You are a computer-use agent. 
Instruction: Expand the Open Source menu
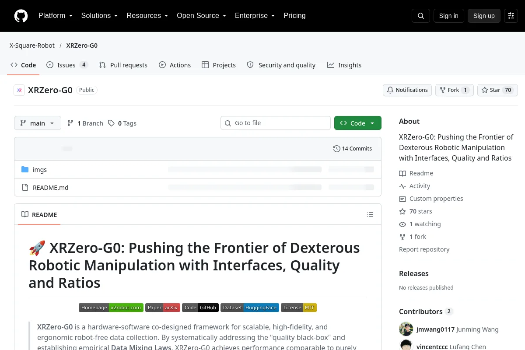(202, 16)
